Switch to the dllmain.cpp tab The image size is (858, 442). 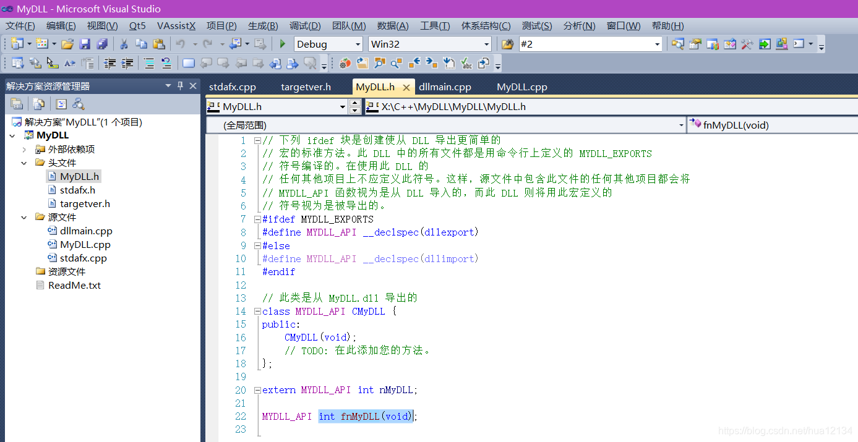[x=445, y=87]
